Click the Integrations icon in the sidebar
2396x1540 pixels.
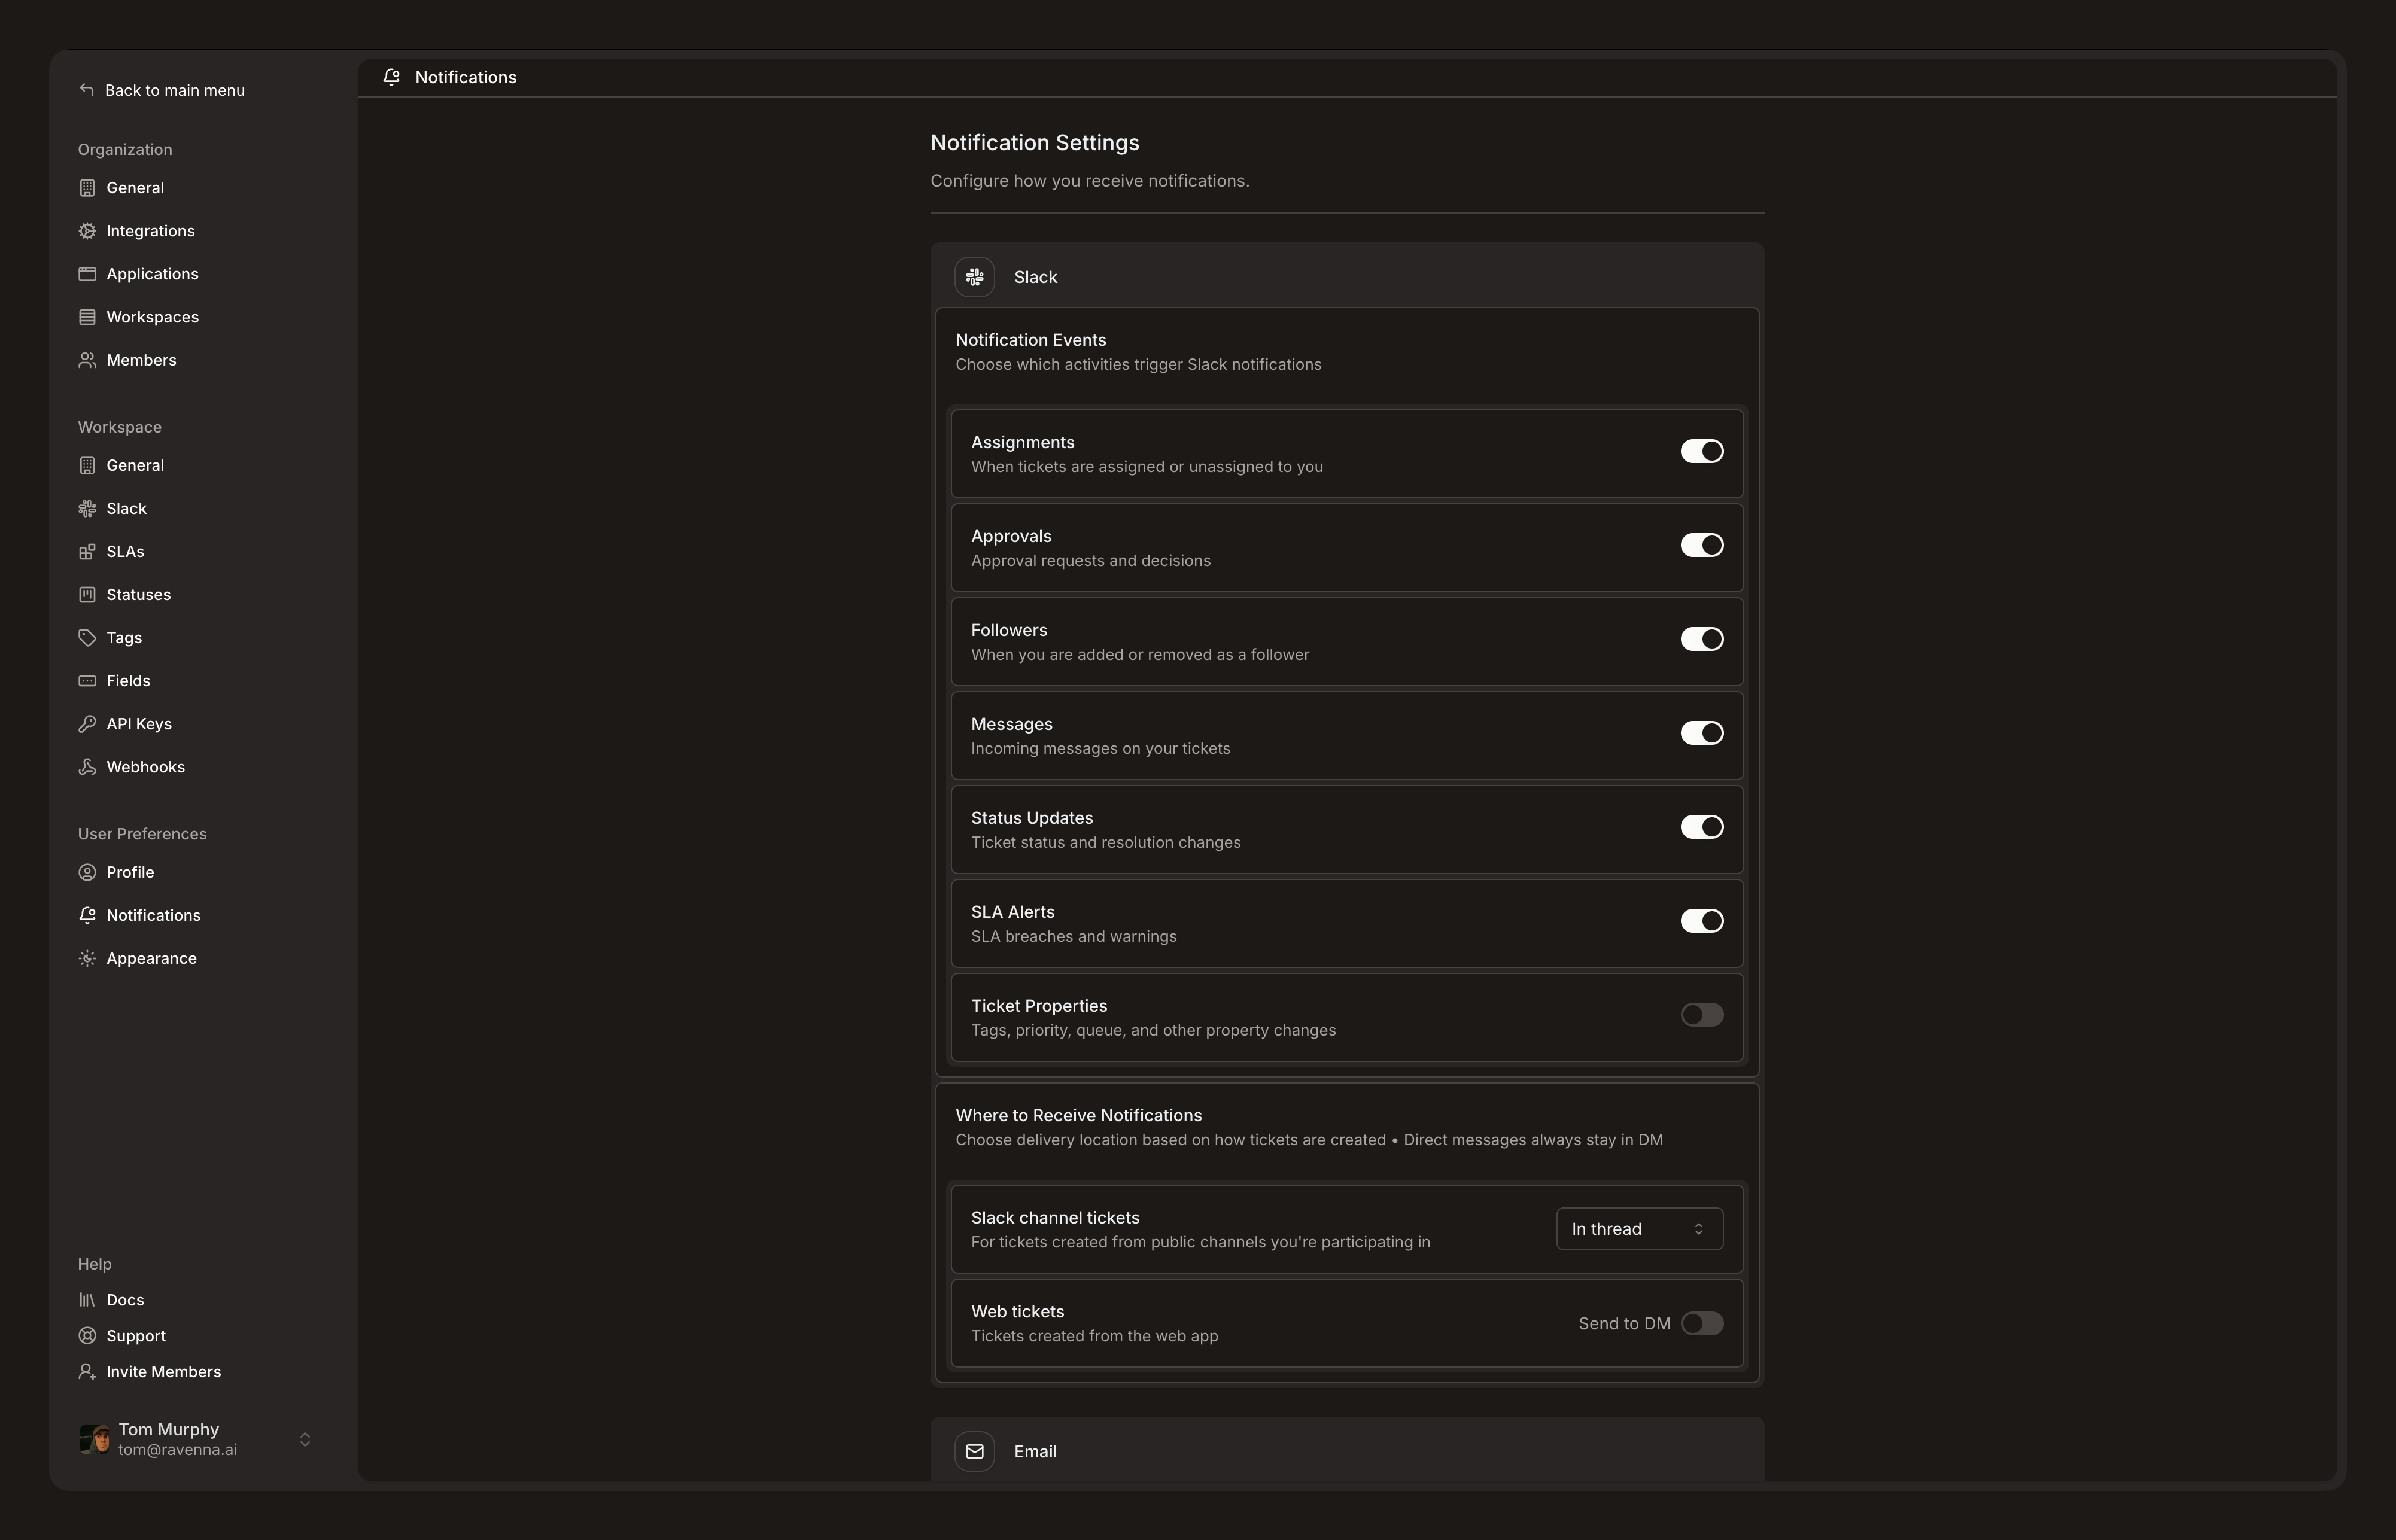87,231
